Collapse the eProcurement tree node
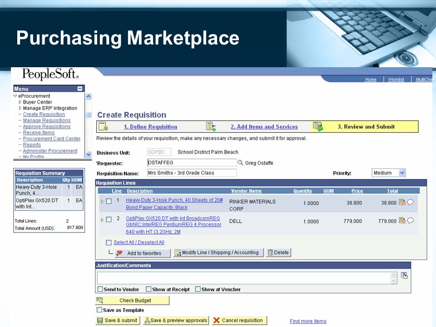The width and height of the screenshot is (436, 327). click(x=15, y=96)
